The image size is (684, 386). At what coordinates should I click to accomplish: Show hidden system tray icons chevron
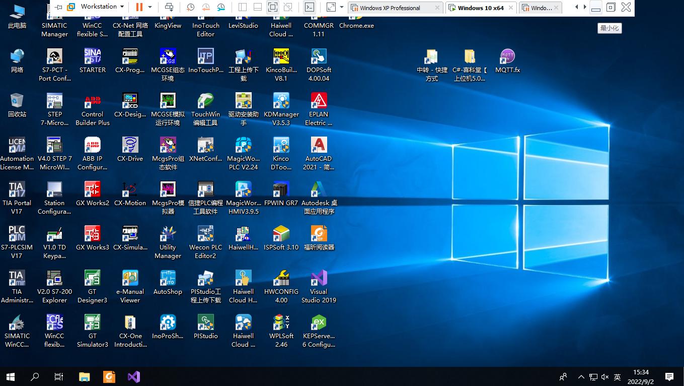coord(581,377)
